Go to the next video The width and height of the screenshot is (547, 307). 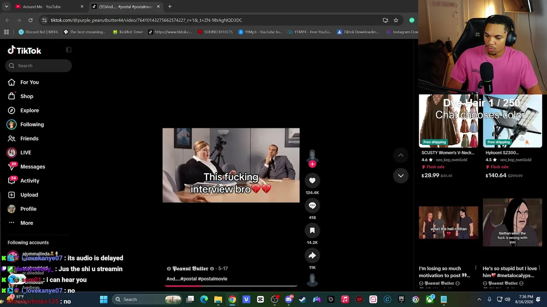(401, 175)
